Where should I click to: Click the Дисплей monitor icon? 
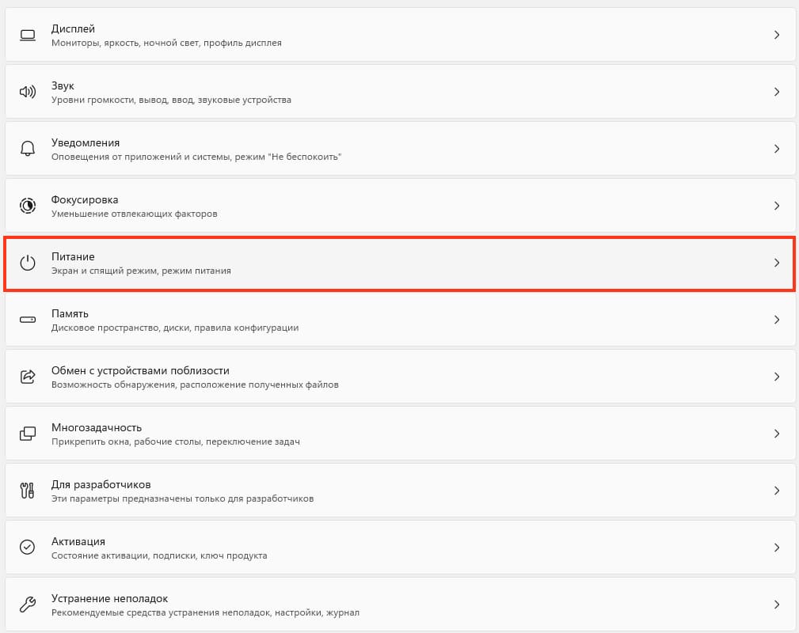28,35
